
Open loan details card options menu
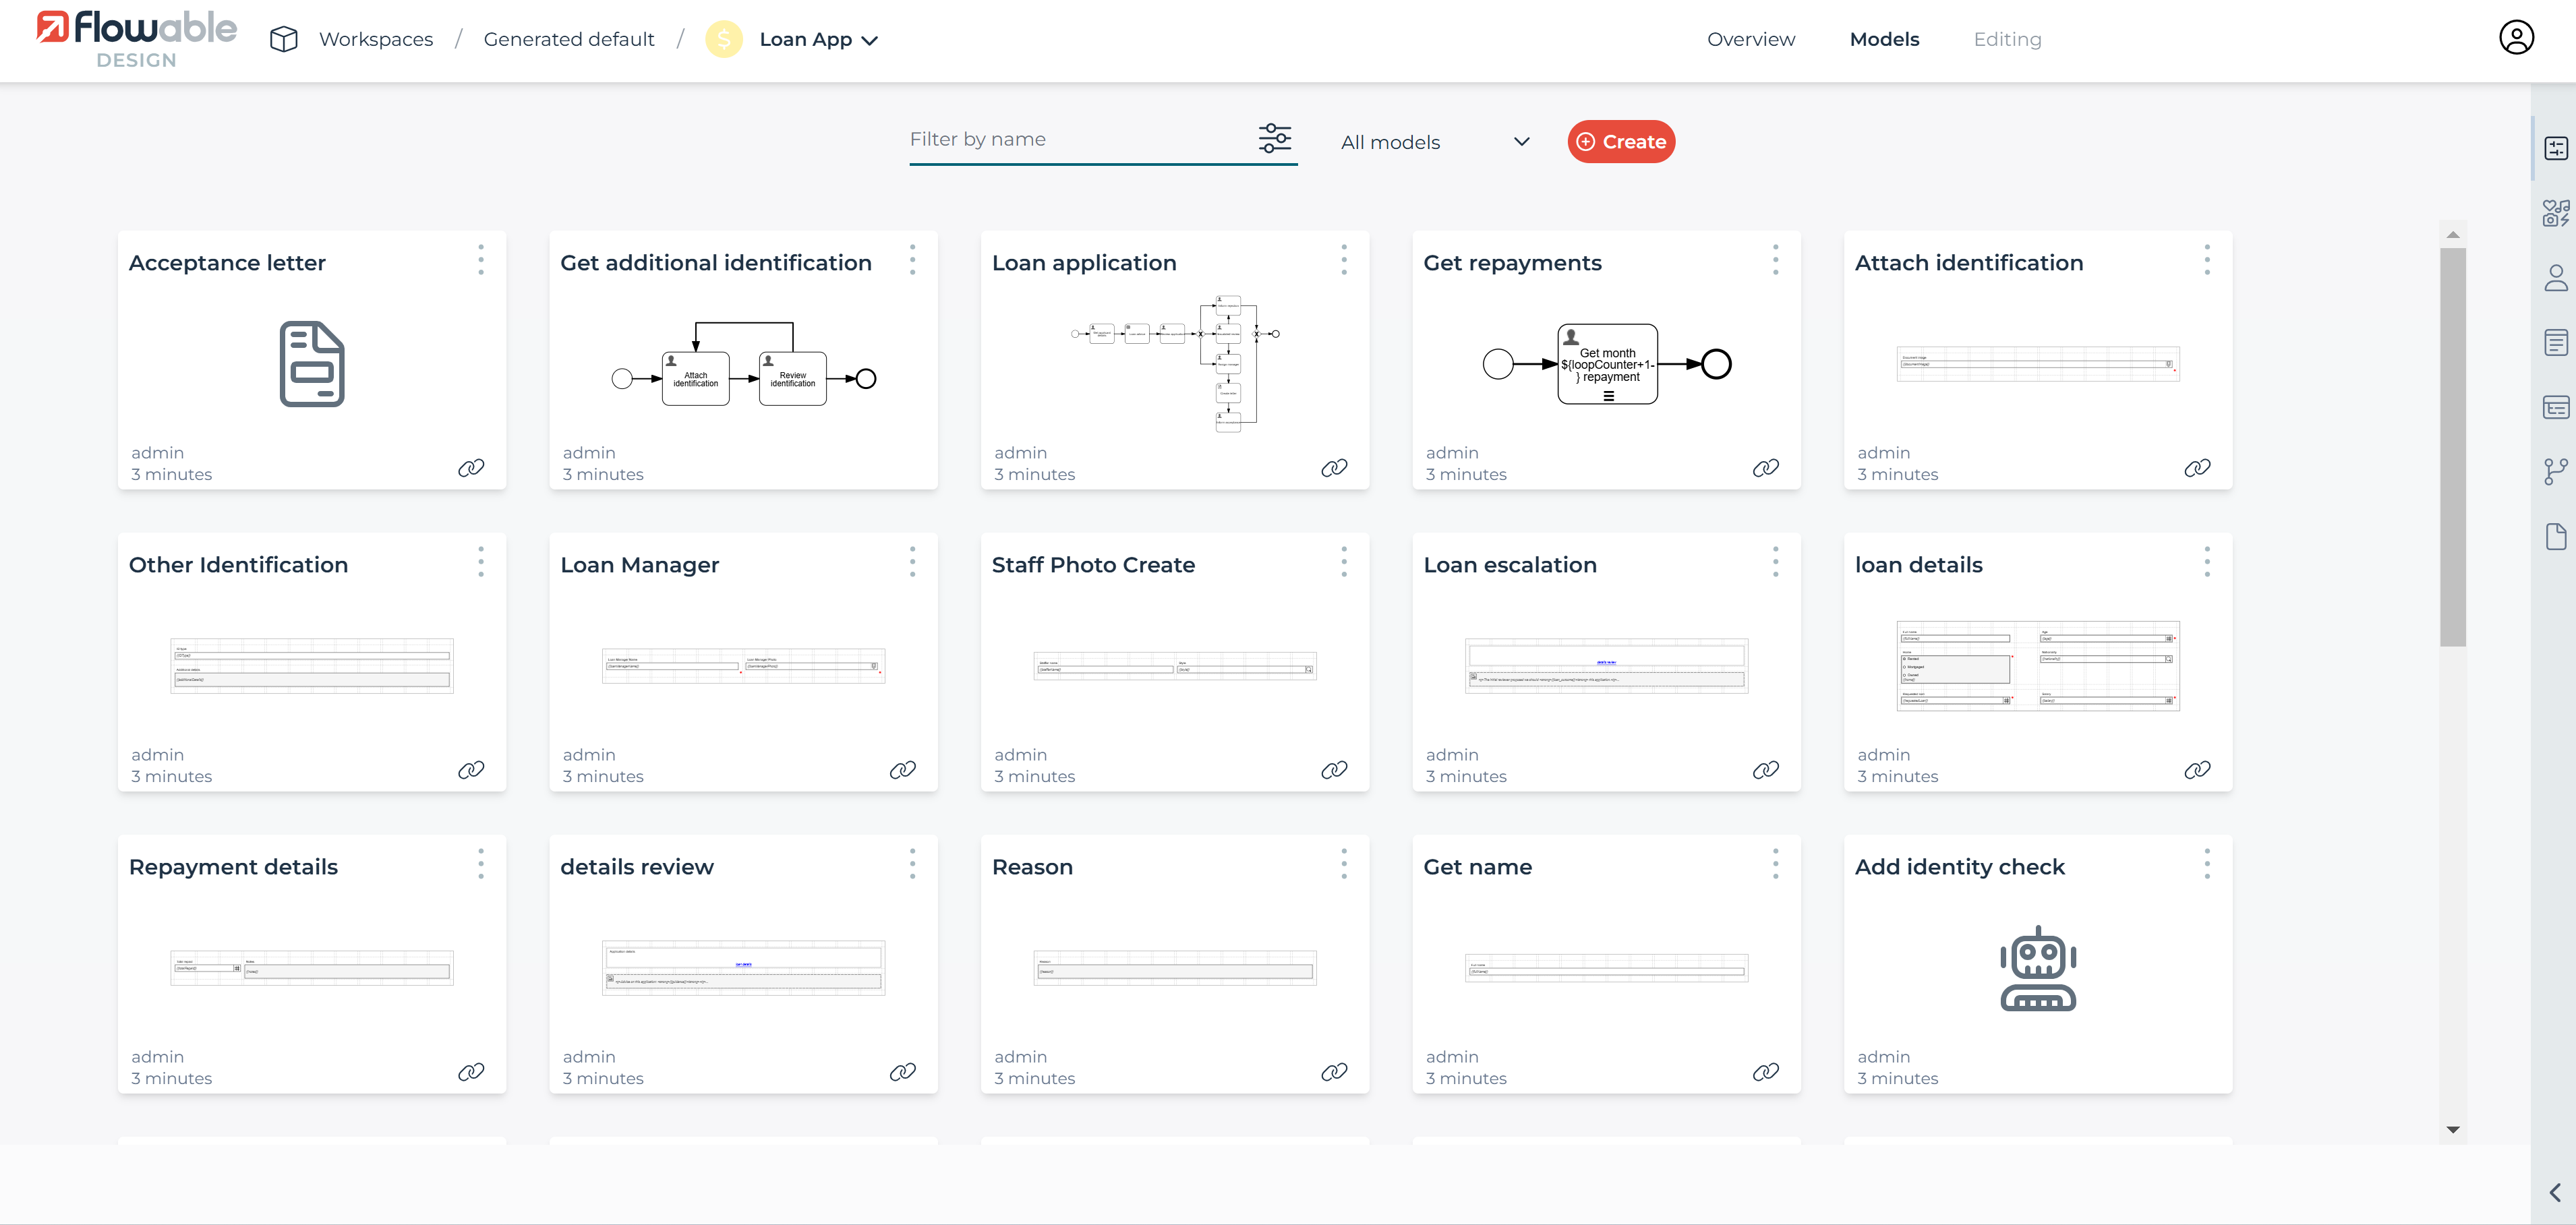click(2207, 562)
